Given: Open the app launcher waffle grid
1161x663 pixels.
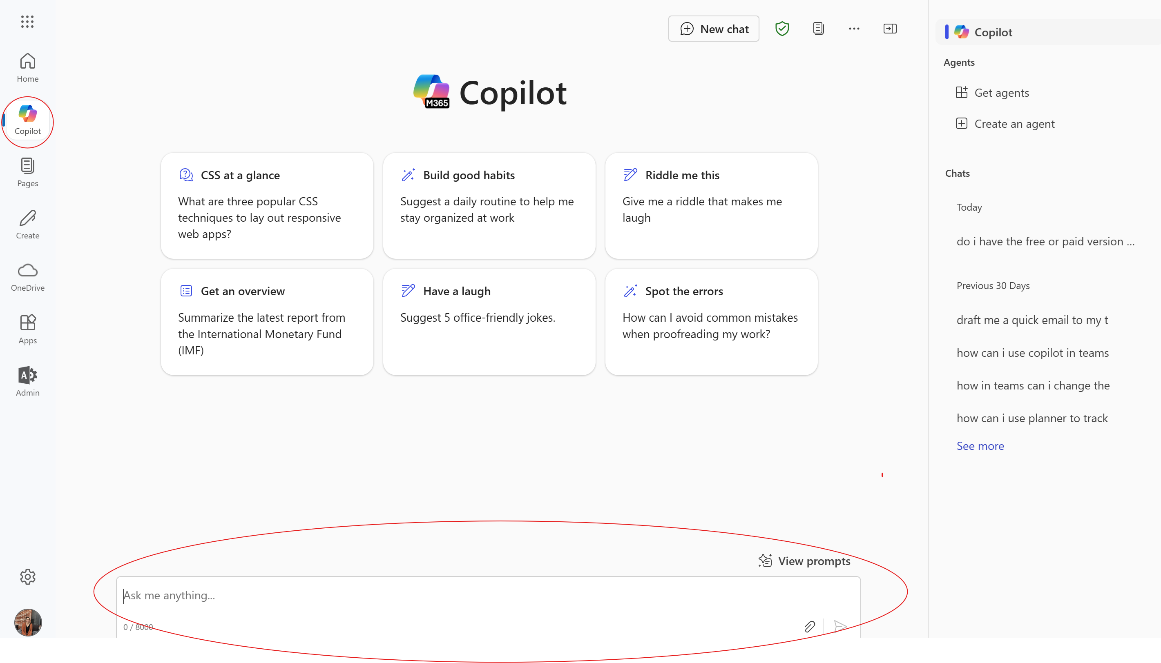Looking at the screenshot, I should coord(27,21).
